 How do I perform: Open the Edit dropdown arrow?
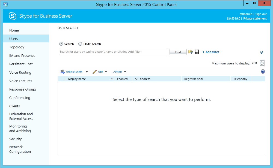(x=106, y=72)
